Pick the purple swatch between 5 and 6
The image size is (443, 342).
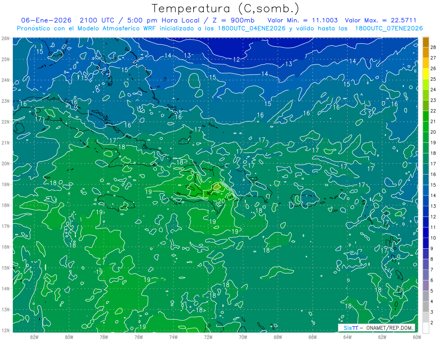(x=426, y=285)
